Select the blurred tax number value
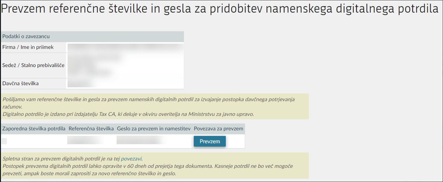Image resolution: width=443 pixels, height=182 pixels. pyautogui.click(x=80, y=83)
